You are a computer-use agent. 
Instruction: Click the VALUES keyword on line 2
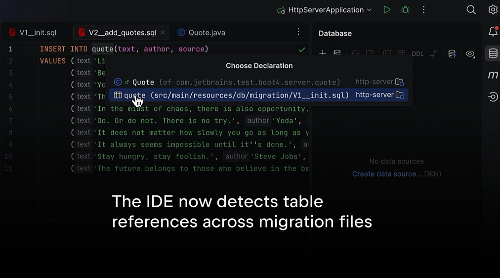click(x=52, y=61)
